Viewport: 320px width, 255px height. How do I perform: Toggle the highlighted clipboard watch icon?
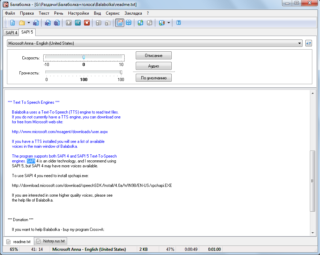tap(119, 22)
